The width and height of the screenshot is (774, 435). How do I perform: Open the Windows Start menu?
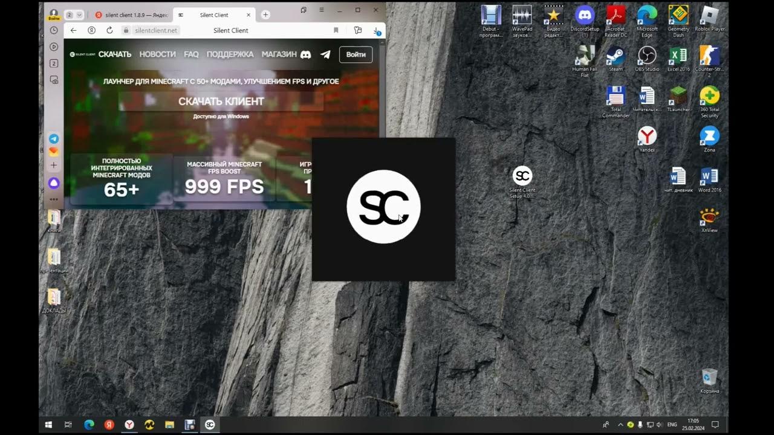[x=48, y=425]
